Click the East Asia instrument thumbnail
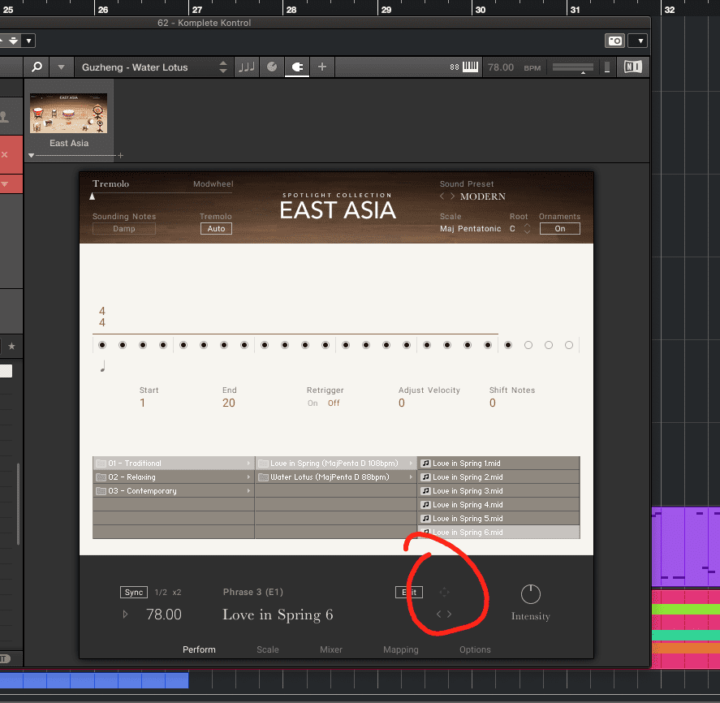 click(68, 114)
